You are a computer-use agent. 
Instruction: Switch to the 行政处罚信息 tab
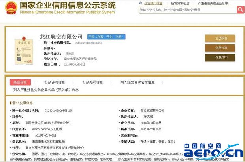pos(92,82)
